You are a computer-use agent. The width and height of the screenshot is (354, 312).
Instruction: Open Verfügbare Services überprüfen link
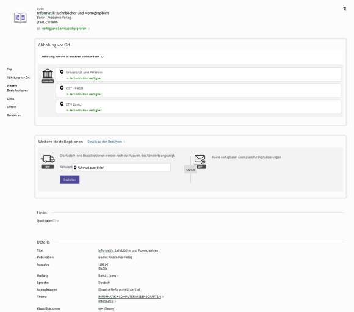[63, 29]
